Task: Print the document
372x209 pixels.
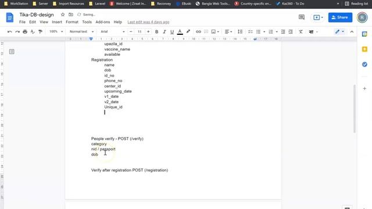Action: coord(25,32)
